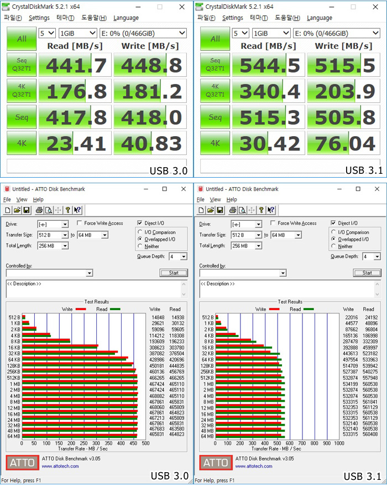Open Settings menu in USB 3.1 CrystalDiskMark

click(233, 18)
